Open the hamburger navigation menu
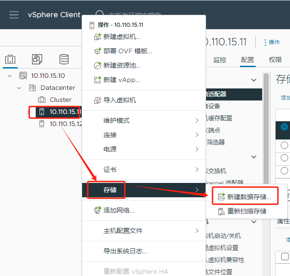This screenshot has width=290, height=276. [14, 15]
